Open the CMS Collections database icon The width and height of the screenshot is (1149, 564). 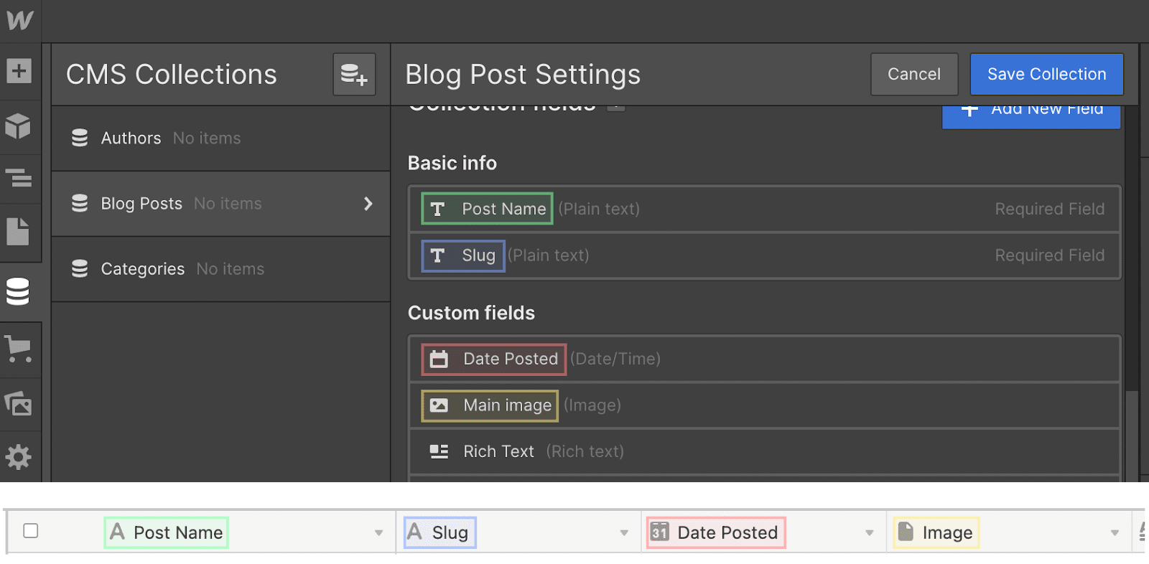click(x=19, y=291)
